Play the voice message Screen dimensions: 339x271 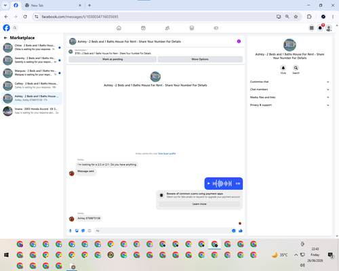[x=209, y=184]
